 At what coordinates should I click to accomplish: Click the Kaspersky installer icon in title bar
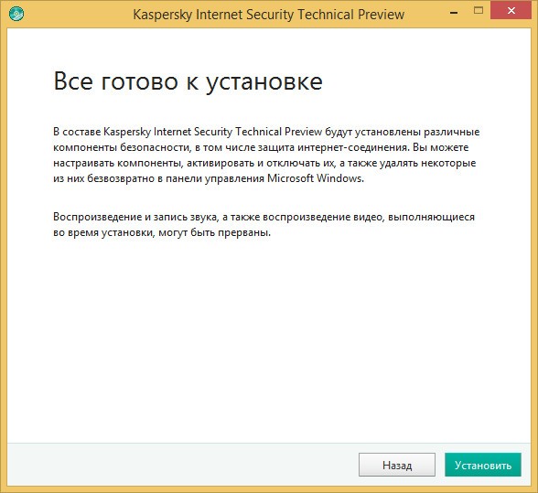pos(16,14)
